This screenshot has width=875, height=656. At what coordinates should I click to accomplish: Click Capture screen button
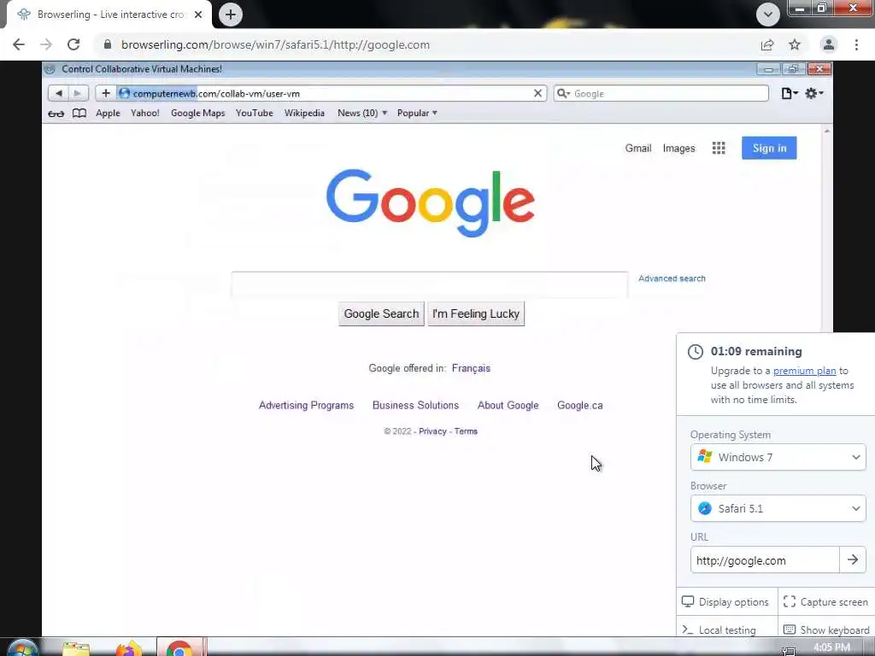[825, 602]
